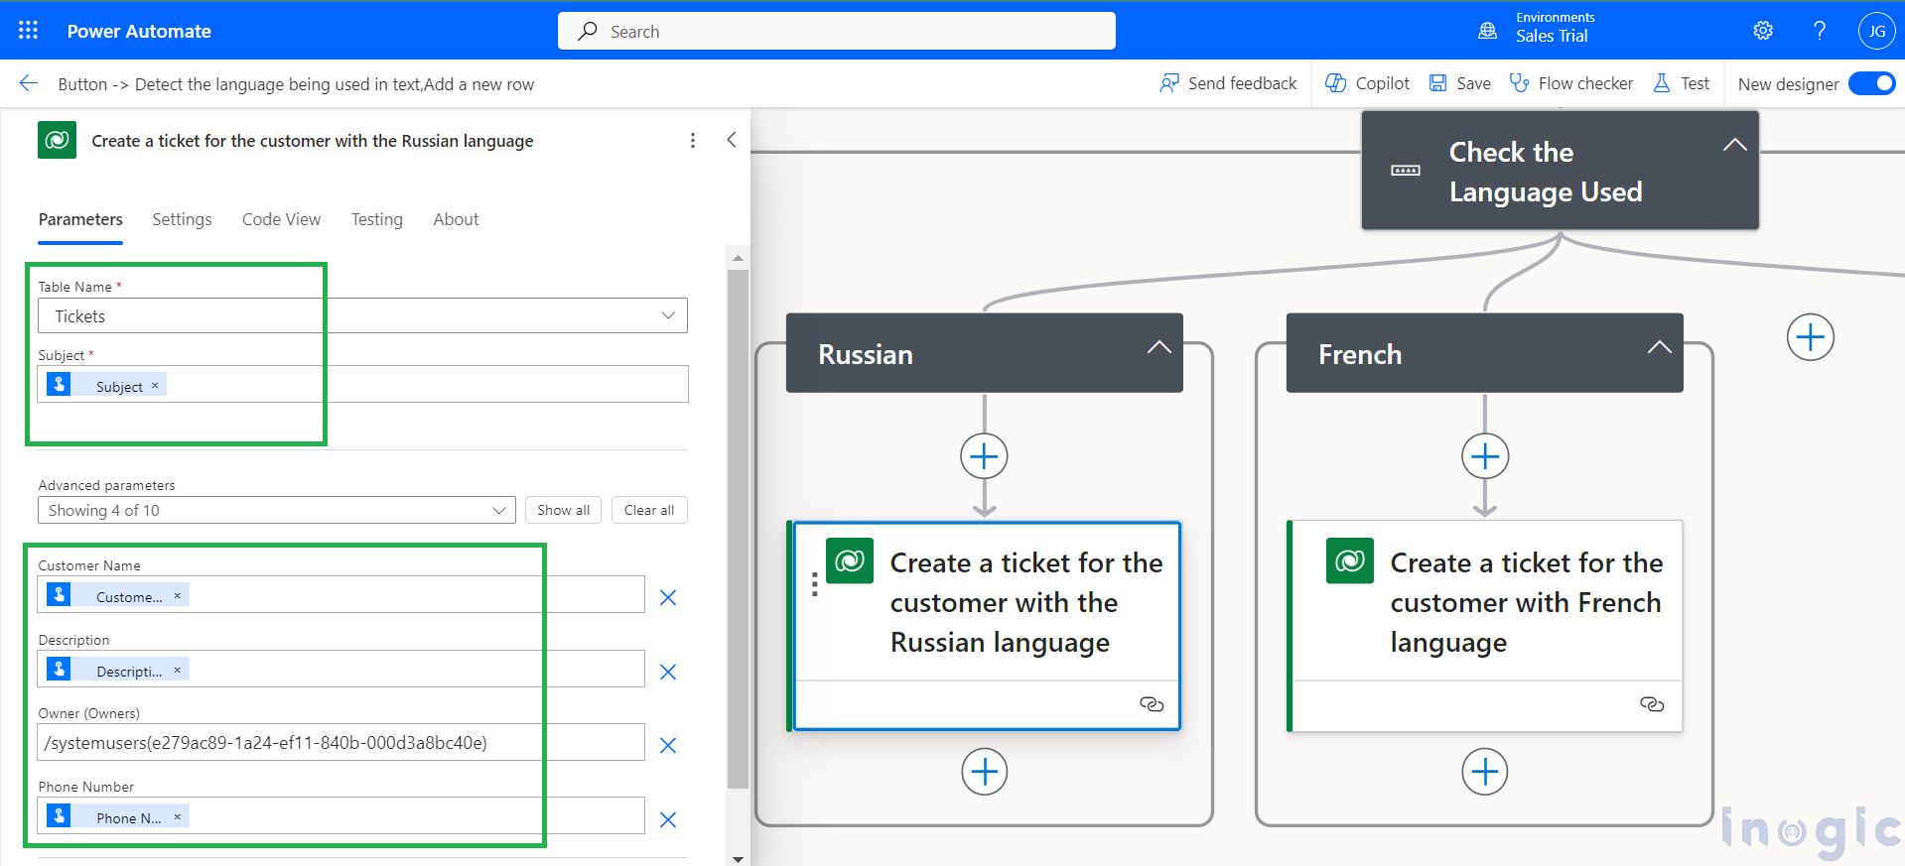This screenshot has height=866, width=1905.
Task: Click the back arrow next to flow title
Action: click(29, 83)
